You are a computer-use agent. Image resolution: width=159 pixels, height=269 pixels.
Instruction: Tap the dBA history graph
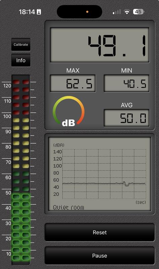100,174
